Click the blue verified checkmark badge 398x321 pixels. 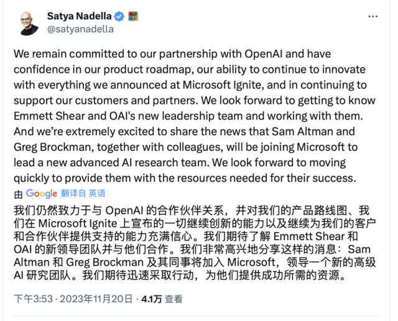pos(120,16)
